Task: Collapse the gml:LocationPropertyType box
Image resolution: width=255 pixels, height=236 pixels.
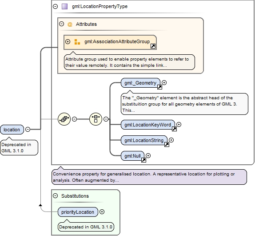Action: [x=56, y=6]
